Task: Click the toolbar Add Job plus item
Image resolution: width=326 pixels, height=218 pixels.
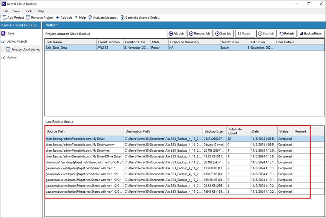Action: (x=64, y=18)
